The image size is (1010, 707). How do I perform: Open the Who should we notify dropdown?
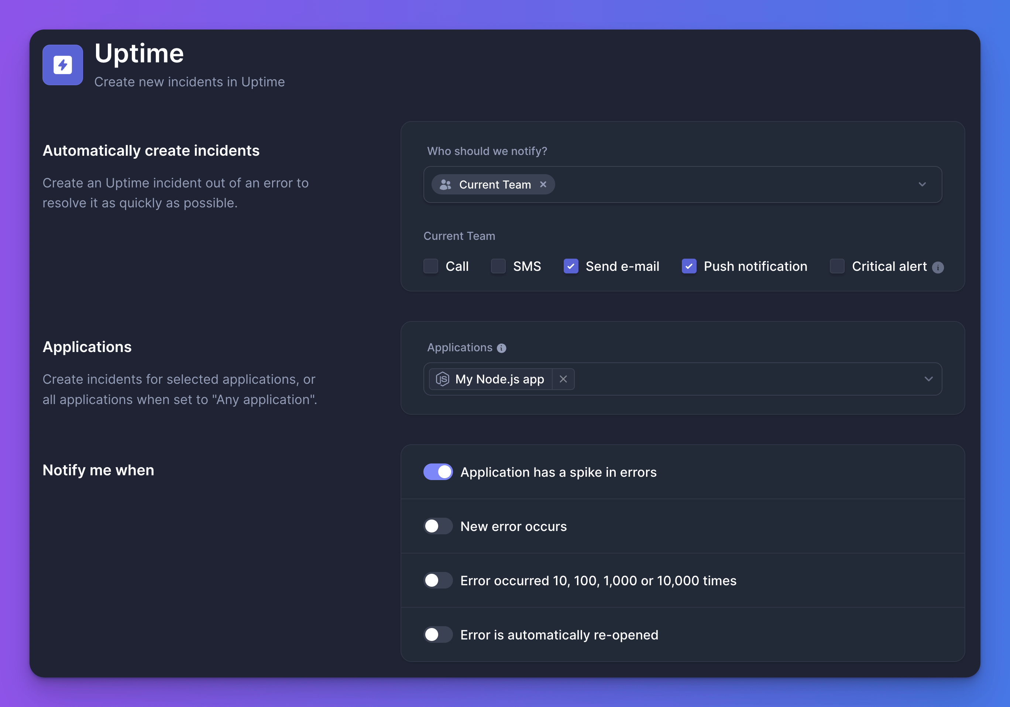point(923,184)
